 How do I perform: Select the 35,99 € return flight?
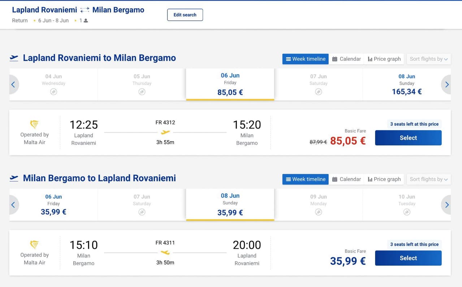click(408, 258)
